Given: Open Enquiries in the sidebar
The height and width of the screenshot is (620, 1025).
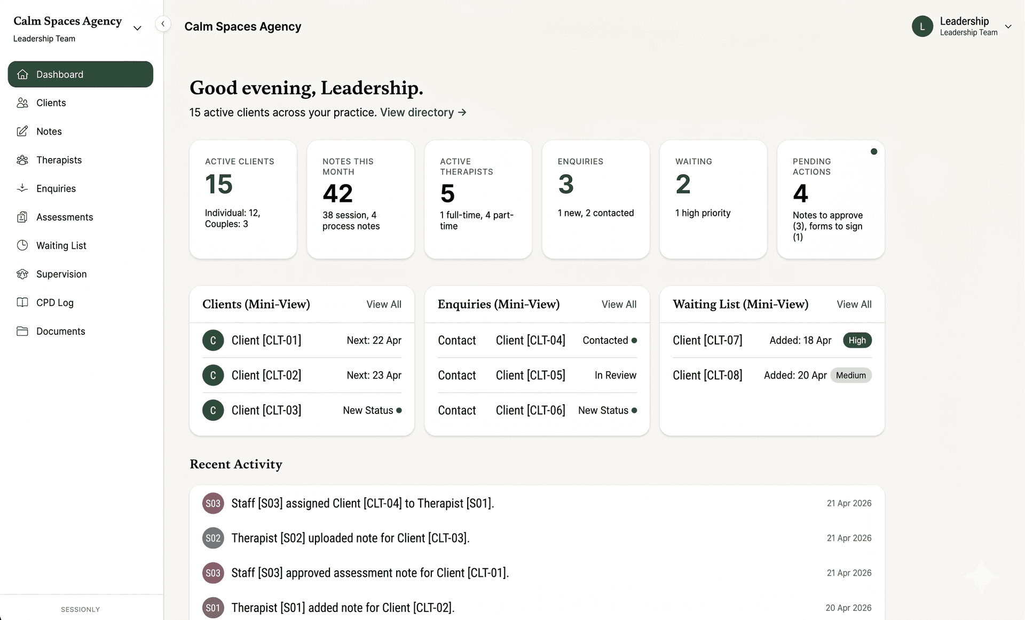Looking at the screenshot, I should click(x=81, y=188).
